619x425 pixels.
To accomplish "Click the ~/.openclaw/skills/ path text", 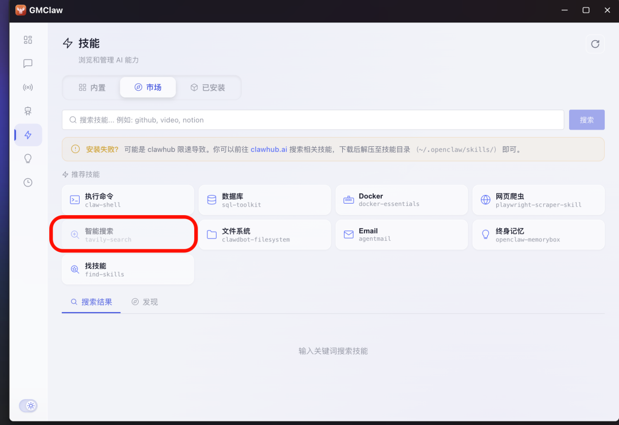I will coord(456,150).
